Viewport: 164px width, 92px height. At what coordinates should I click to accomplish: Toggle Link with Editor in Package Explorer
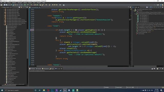21,7
